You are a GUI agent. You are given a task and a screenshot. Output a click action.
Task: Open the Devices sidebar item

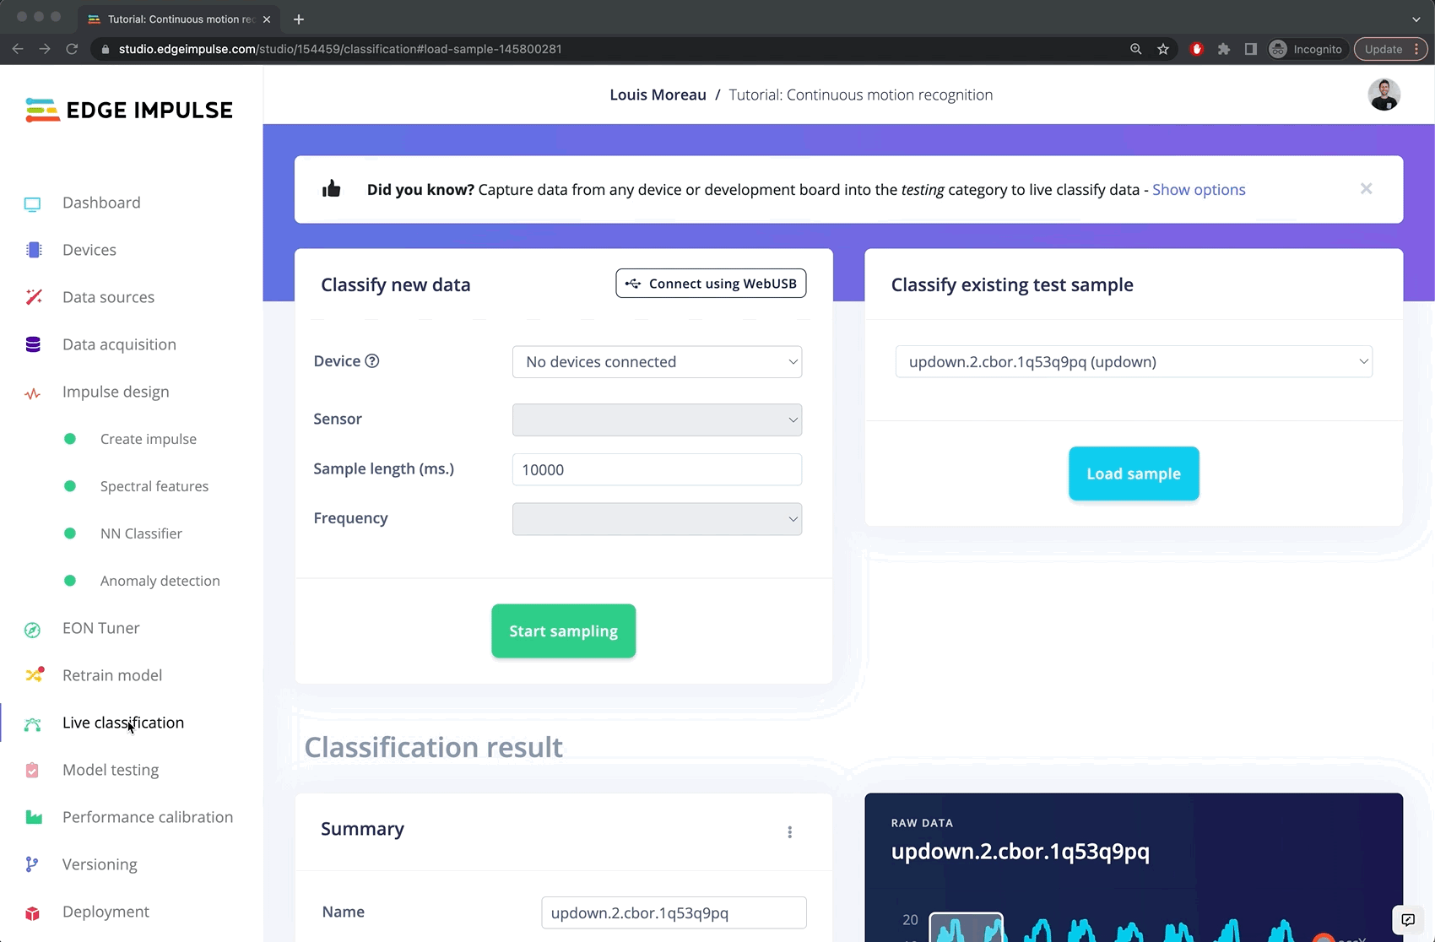point(89,250)
